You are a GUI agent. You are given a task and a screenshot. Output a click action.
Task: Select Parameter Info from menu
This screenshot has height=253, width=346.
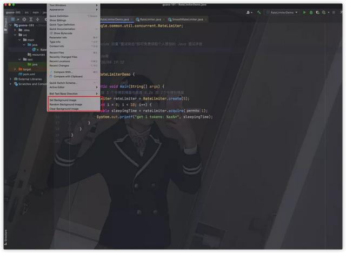[x=74, y=38]
